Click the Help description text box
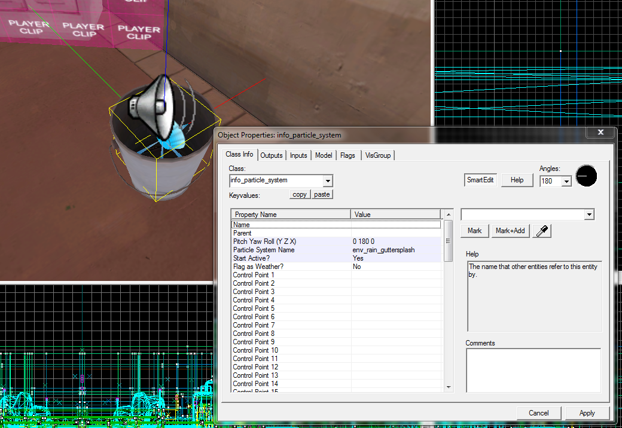 (535, 296)
